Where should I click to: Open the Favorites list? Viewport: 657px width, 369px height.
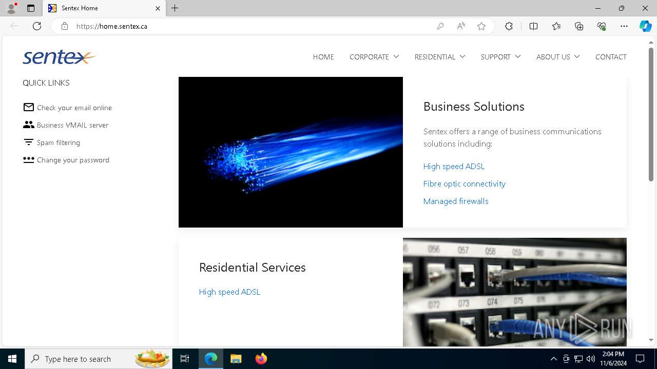(x=556, y=26)
